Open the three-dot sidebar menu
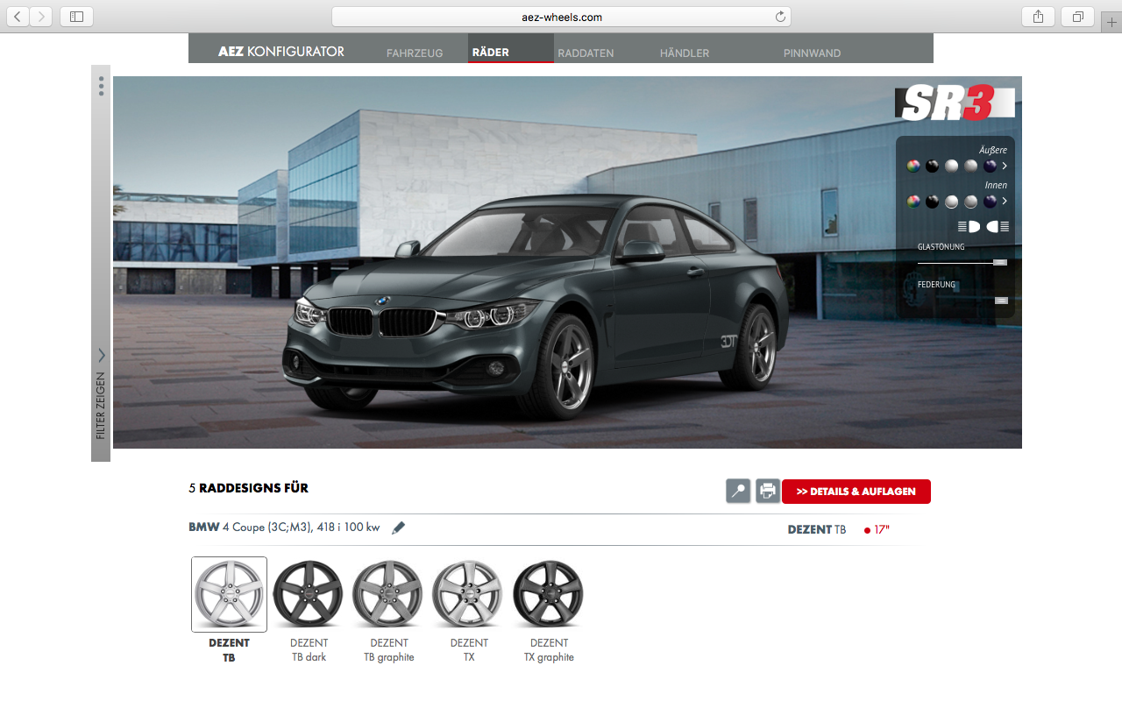Screen dimensions: 1122x701 coord(101,86)
